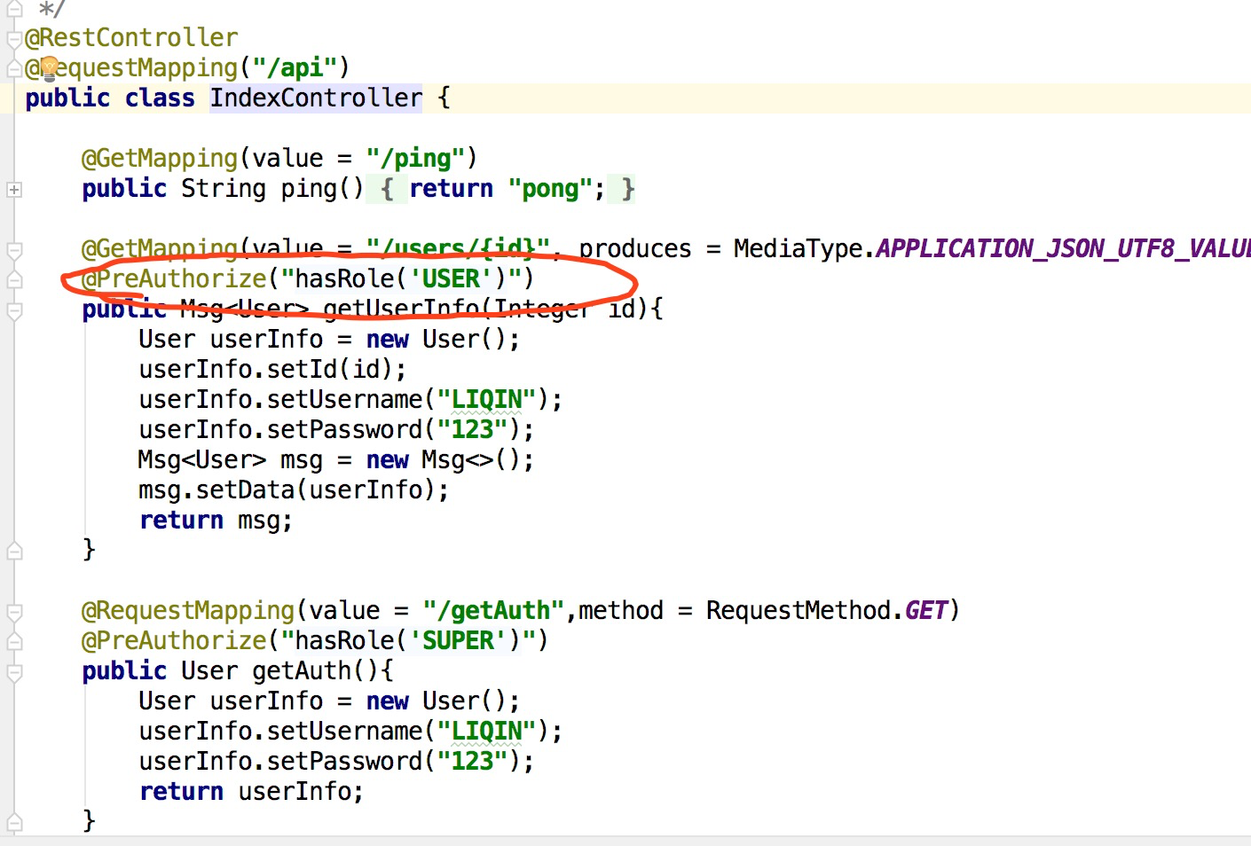Toggle the fold marker beside @RequestMapping "/getAuth"
This screenshot has height=846, width=1251.
pos(14,612)
